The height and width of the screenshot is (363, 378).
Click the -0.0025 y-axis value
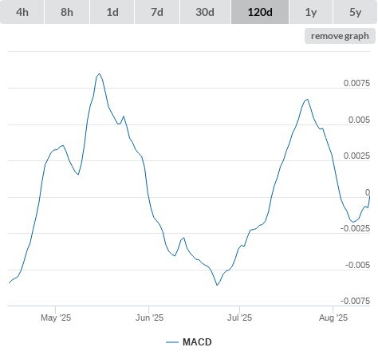[x=356, y=228]
